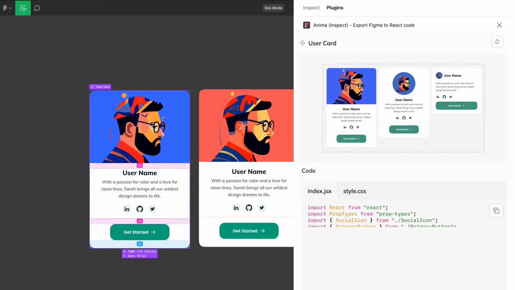Click the component icon beside User Card

[303, 43]
